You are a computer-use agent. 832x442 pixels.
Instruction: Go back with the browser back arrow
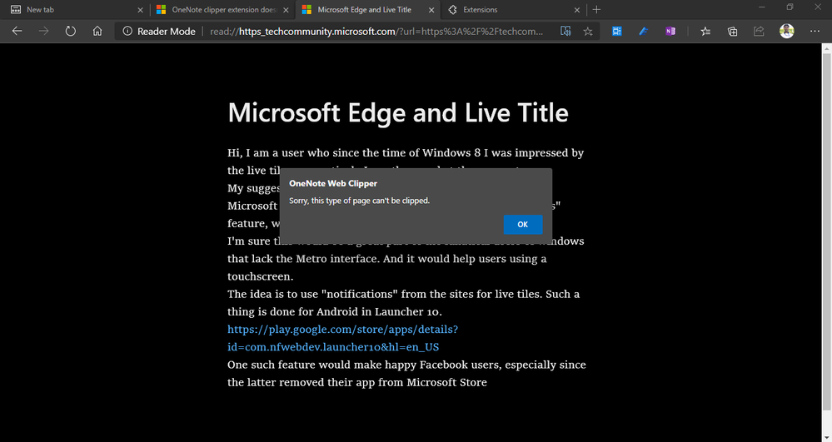[17, 32]
